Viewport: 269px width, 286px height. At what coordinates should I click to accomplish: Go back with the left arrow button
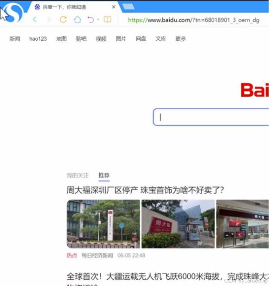tap(35, 19)
